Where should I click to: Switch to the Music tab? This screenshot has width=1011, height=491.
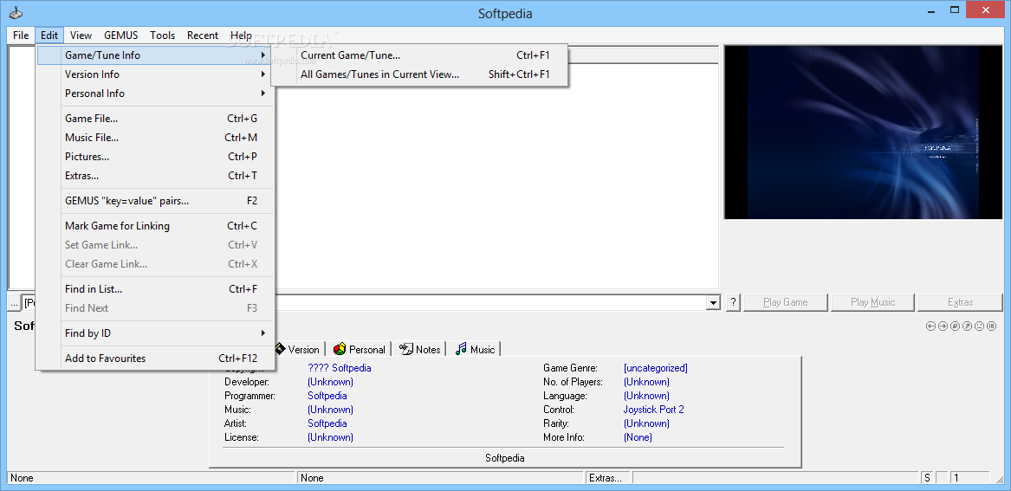coord(476,349)
